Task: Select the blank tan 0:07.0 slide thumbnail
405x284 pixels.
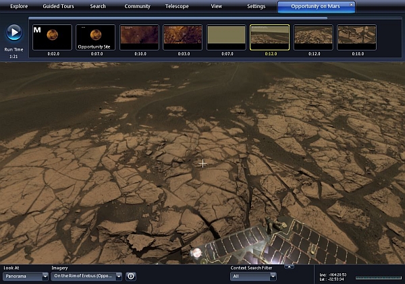Action: click(x=226, y=37)
